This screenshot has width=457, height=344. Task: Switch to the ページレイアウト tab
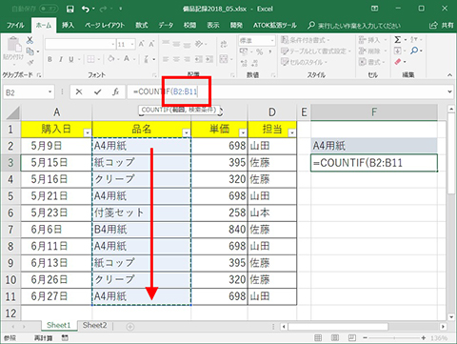tap(105, 25)
